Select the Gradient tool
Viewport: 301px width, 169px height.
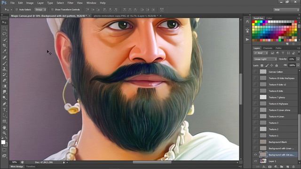click(x=4, y=86)
